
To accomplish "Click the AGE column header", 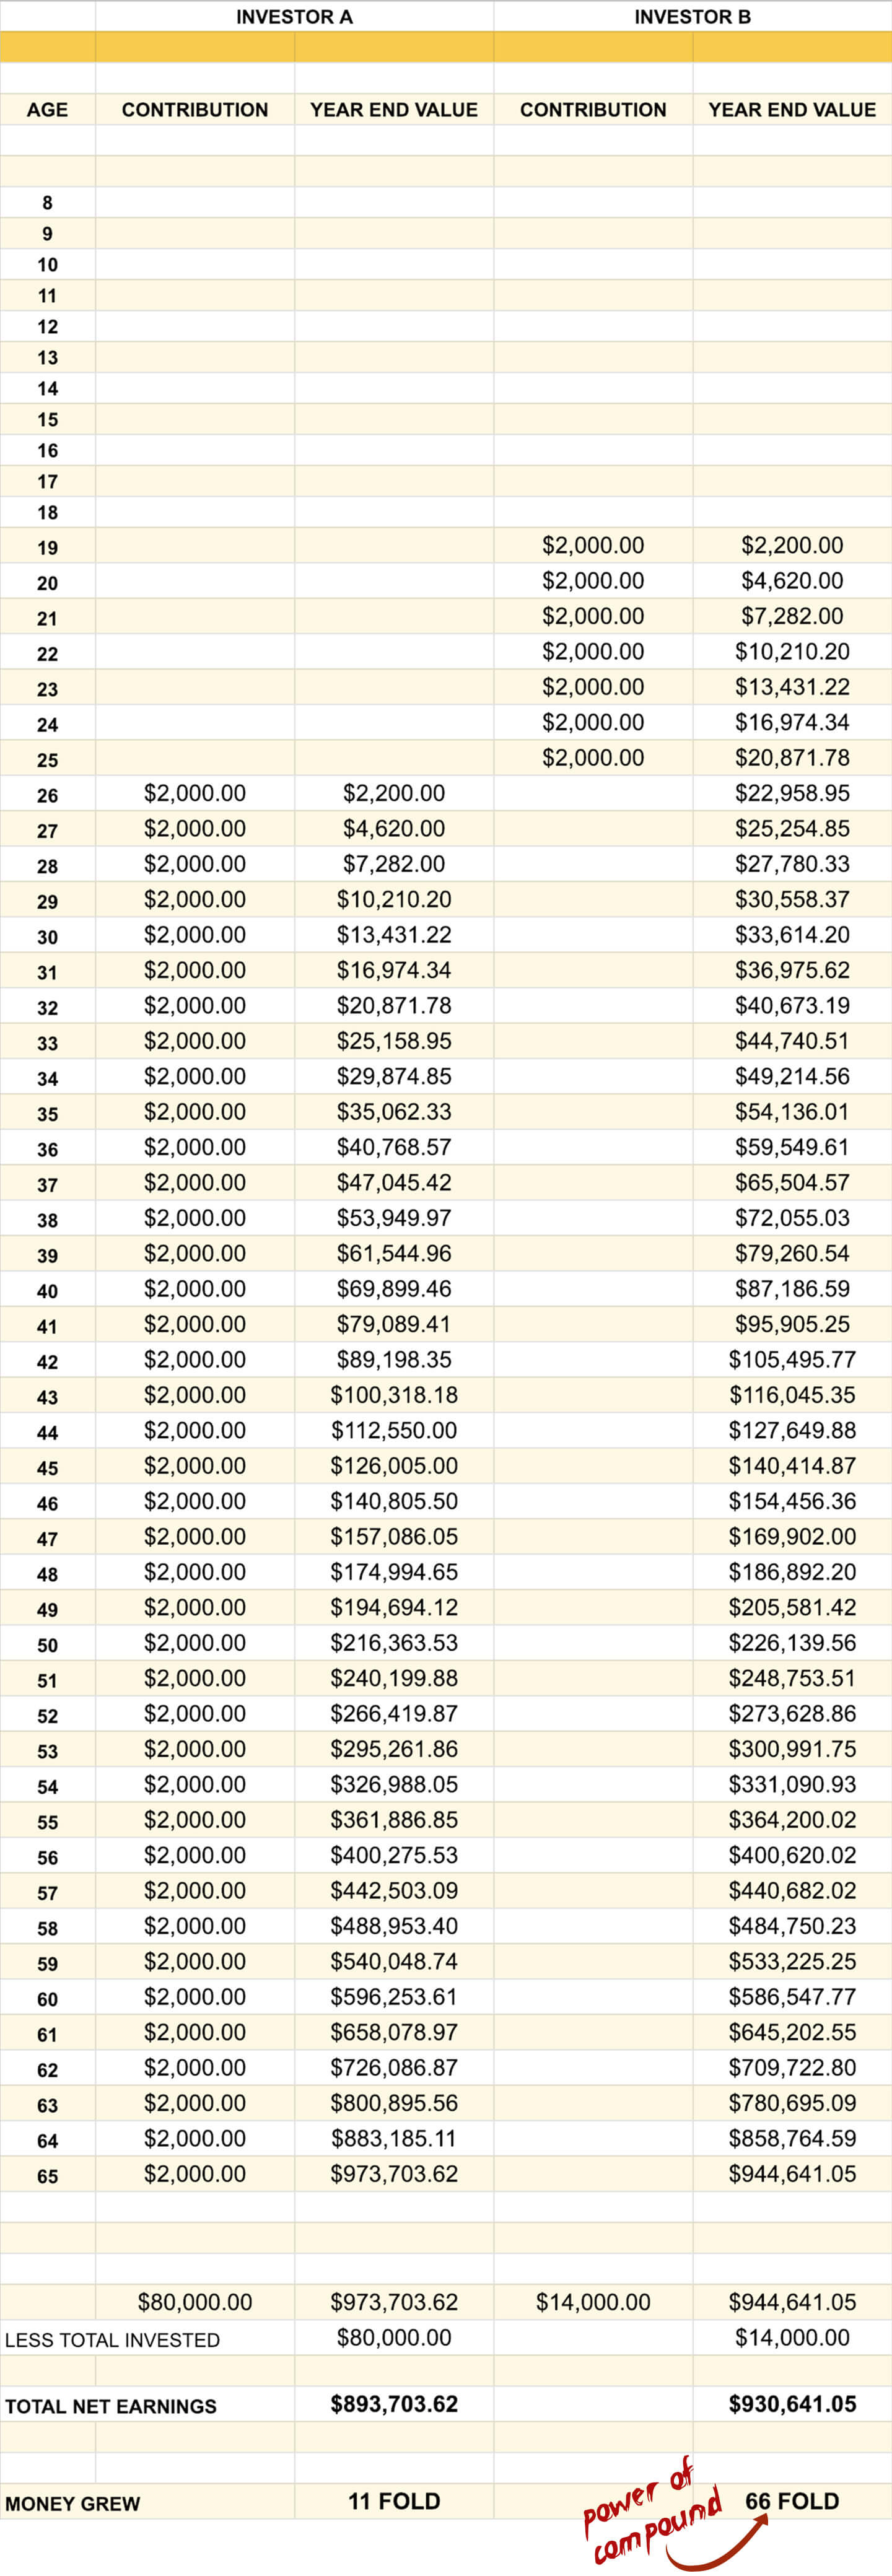I will 47,110.
